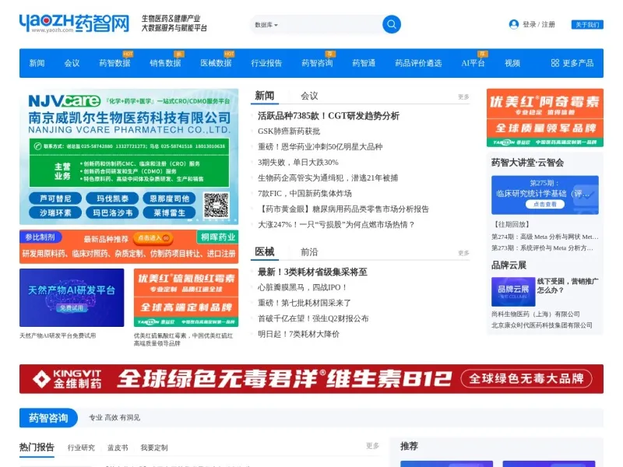Click the 优美红阿奇霉素 sidebar ad
The image size is (623, 467).
click(x=544, y=118)
